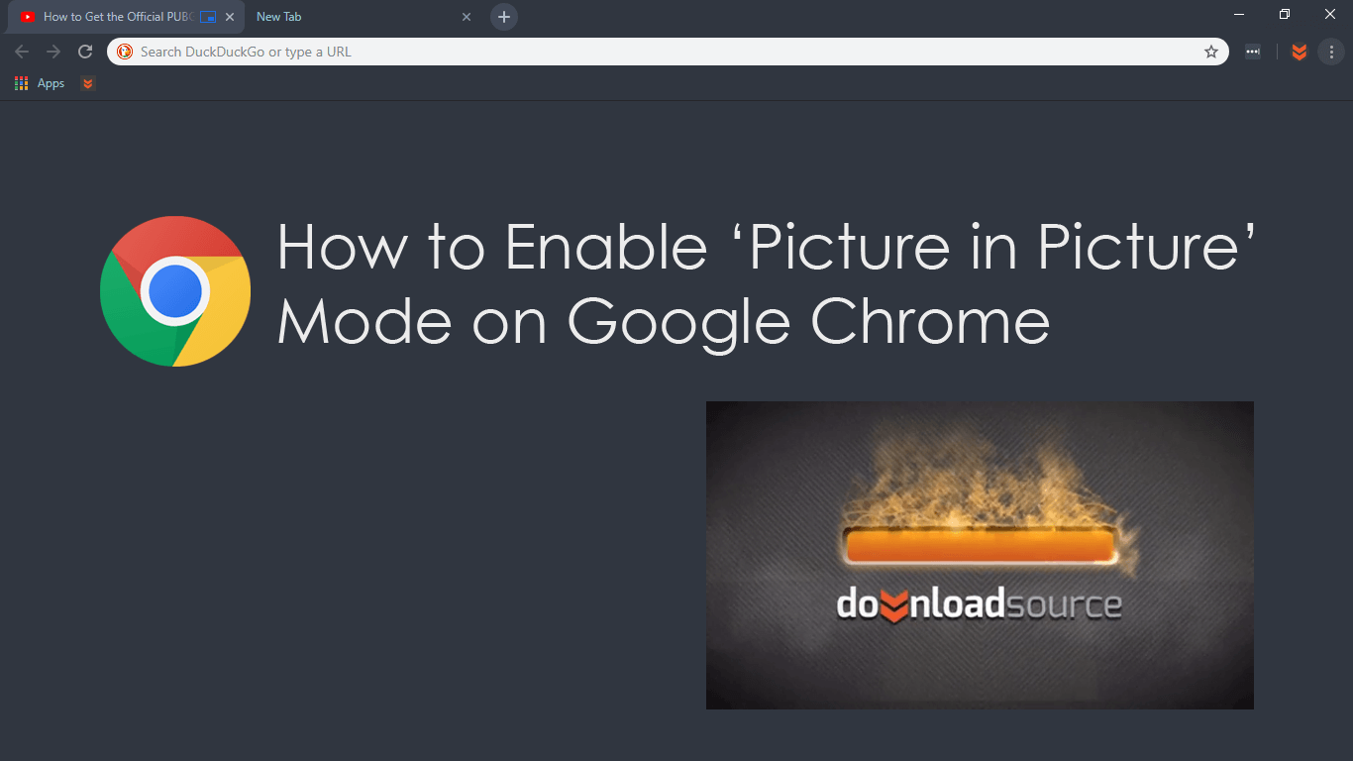Open the Apps shortcut in the bookmarks bar

click(x=41, y=83)
